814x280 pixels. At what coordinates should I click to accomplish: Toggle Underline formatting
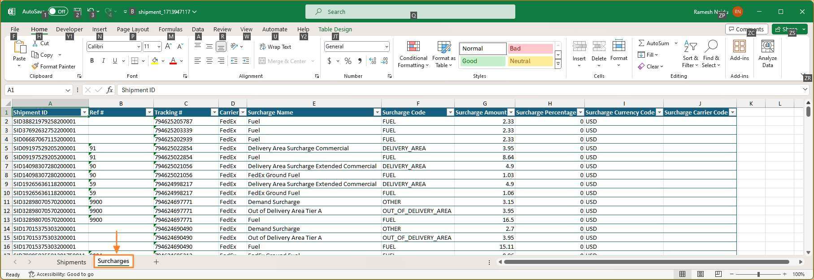tap(115, 61)
